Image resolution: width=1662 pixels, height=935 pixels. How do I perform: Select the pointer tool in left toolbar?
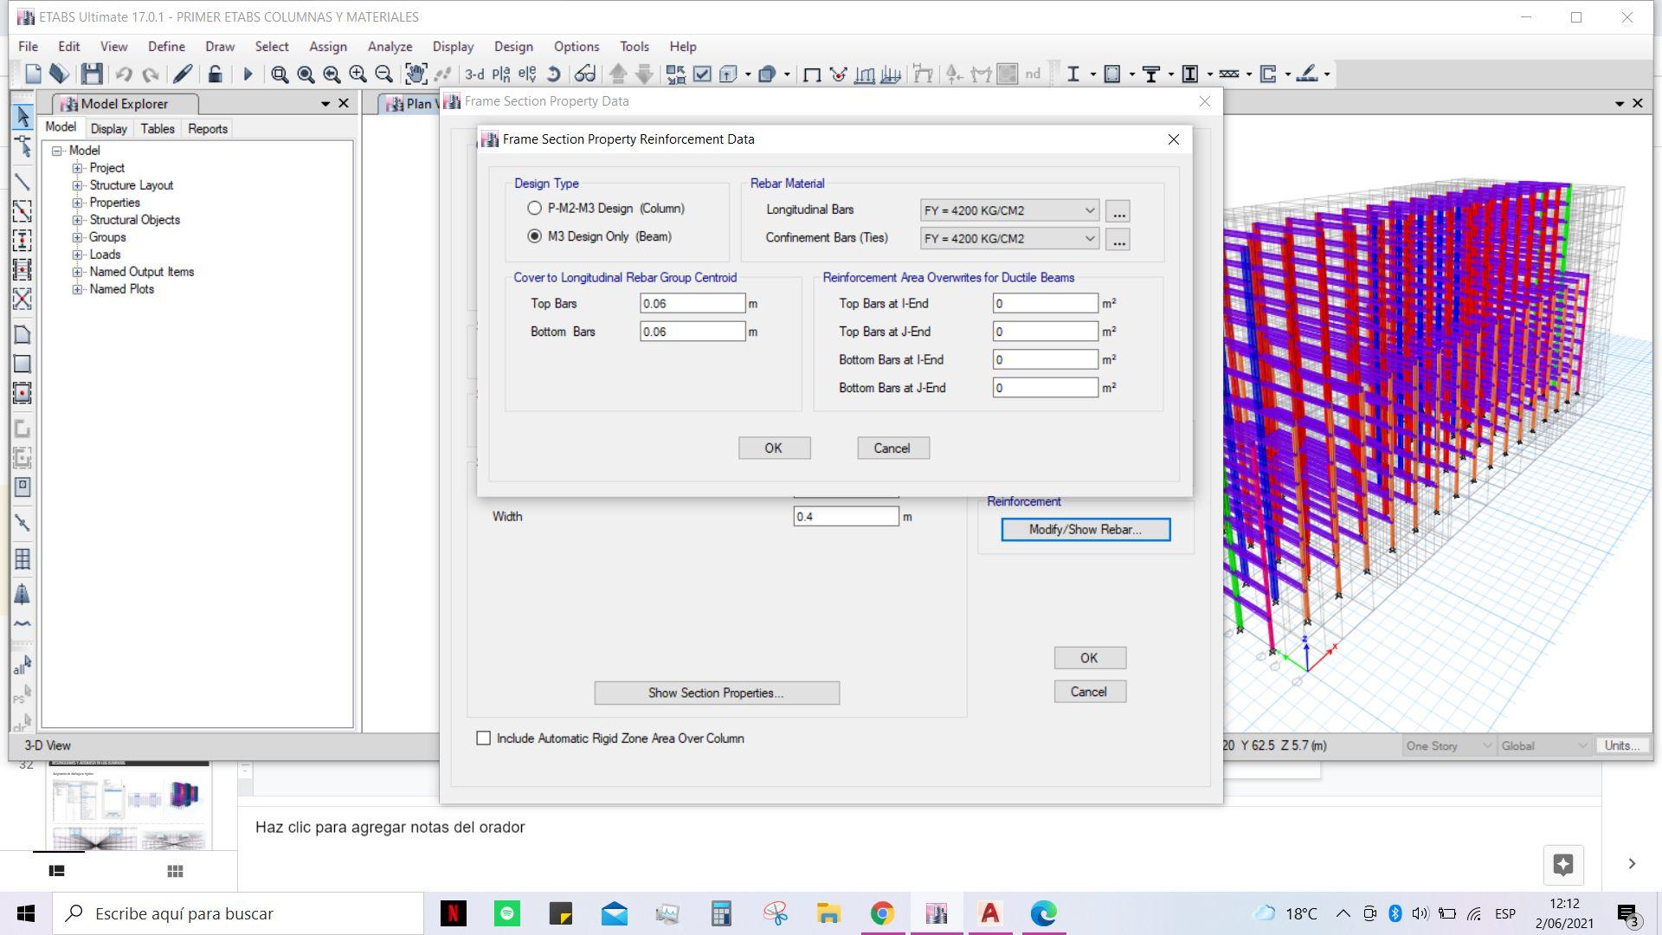(x=23, y=117)
